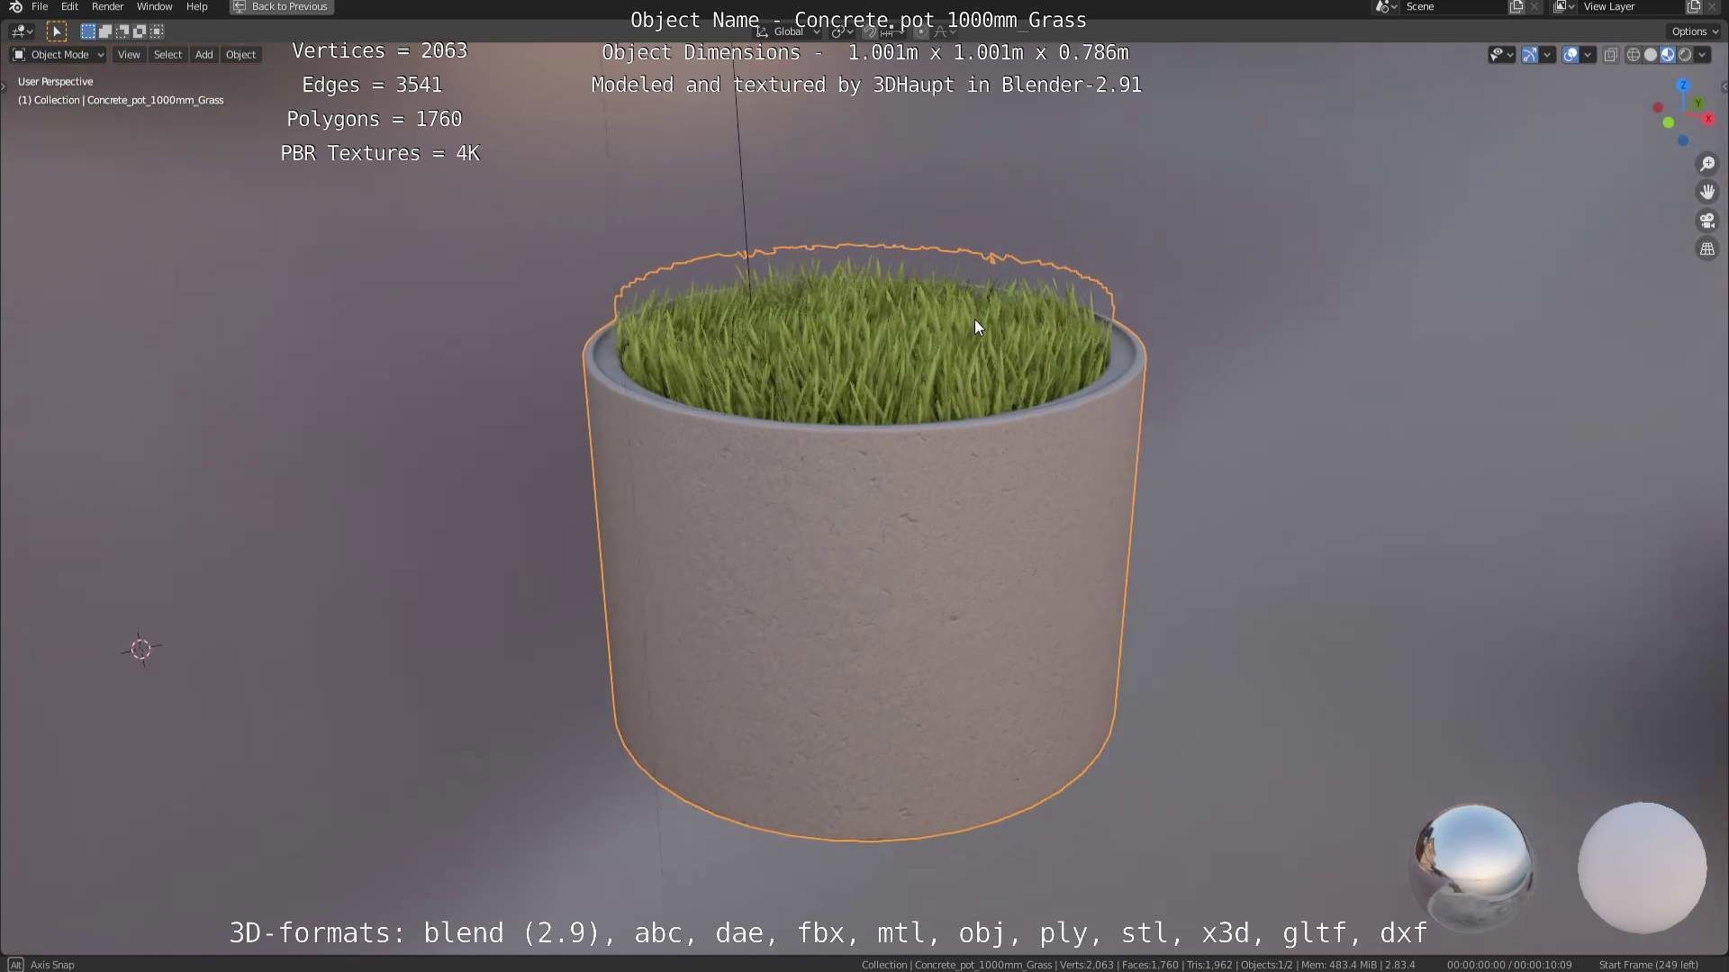Open the viewport View menu
This screenshot has height=972, width=1729.
tap(129, 55)
